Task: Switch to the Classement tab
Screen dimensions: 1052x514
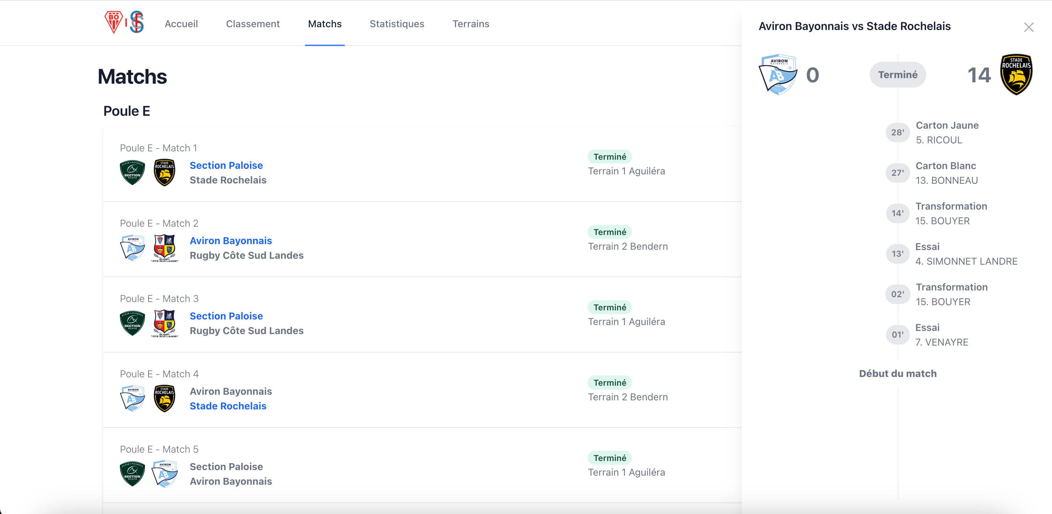Action: (x=253, y=24)
